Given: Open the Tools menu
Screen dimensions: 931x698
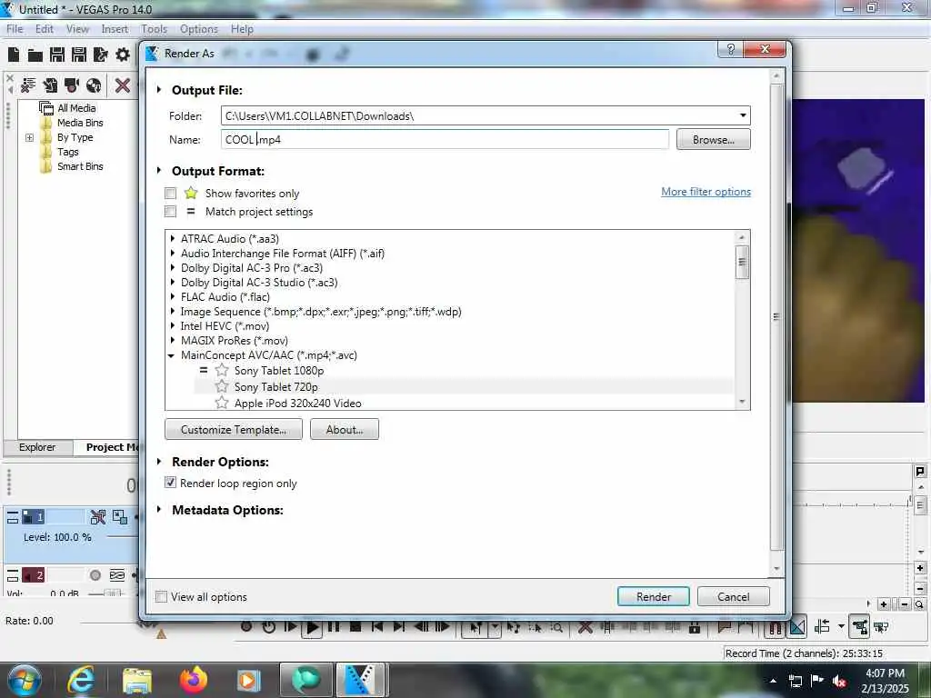Looking at the screenshot, I should click(x=154, y=28).
